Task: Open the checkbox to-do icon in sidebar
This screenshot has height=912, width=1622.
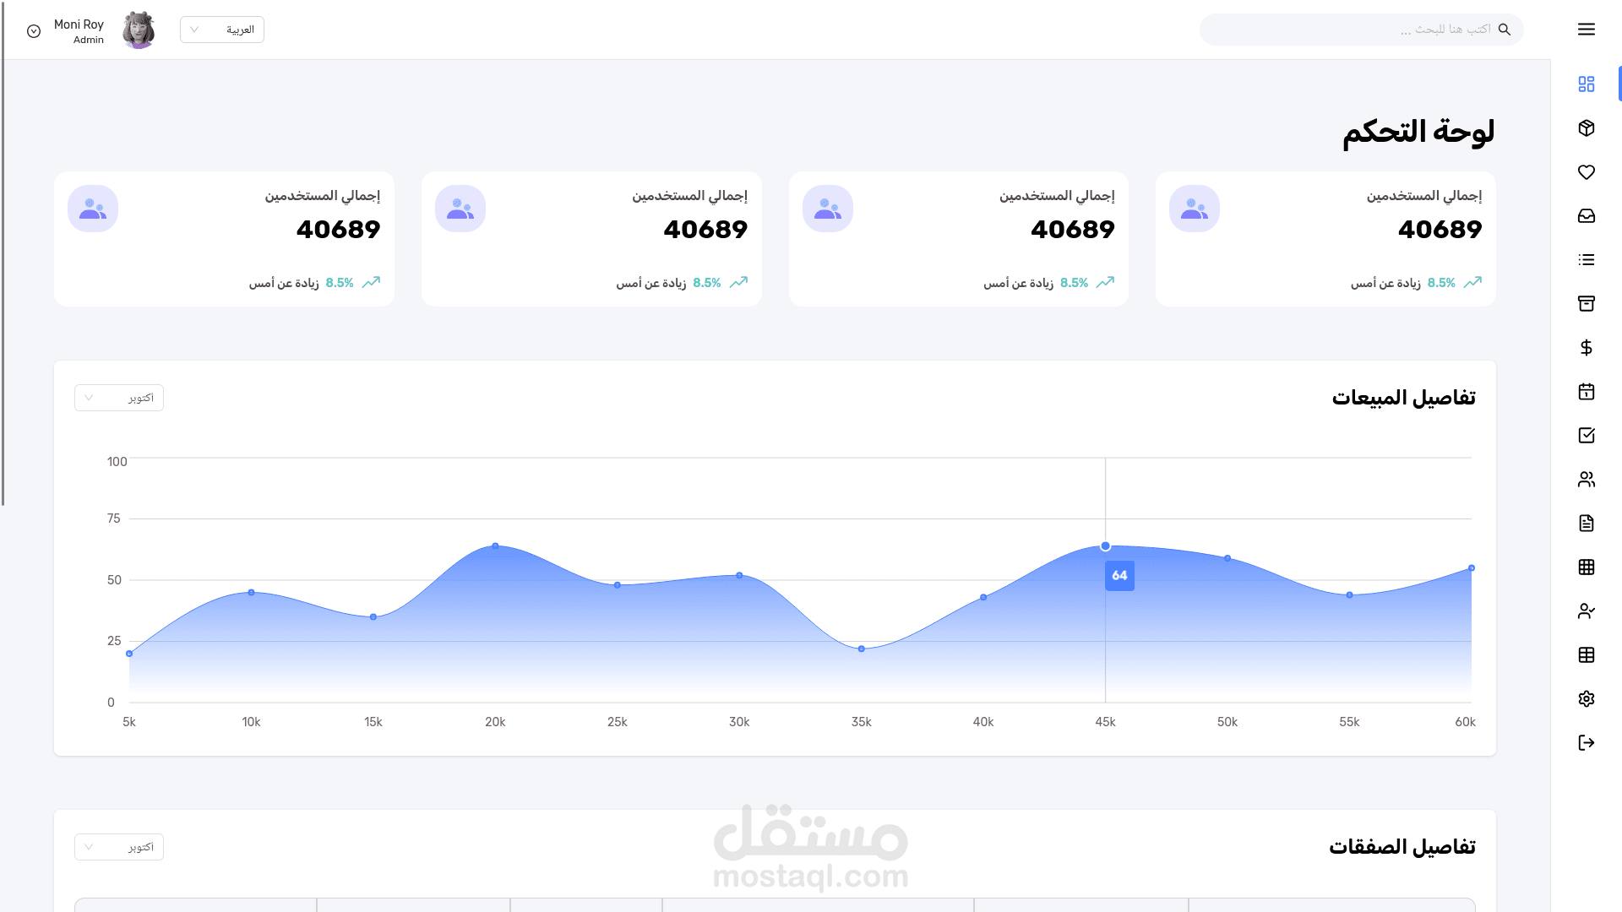Action: (1586, 436)
